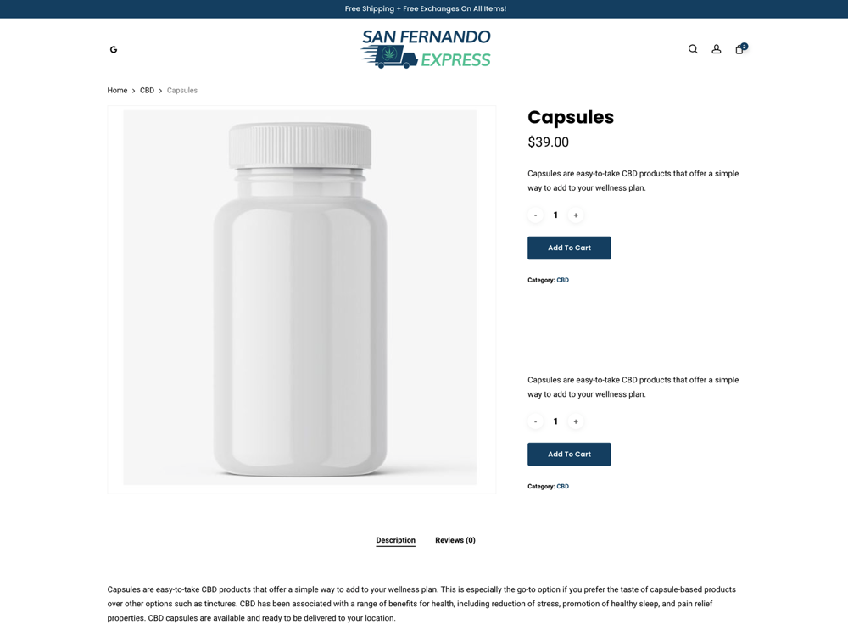Open the shopping cart bag icon

tap(740, 48)
